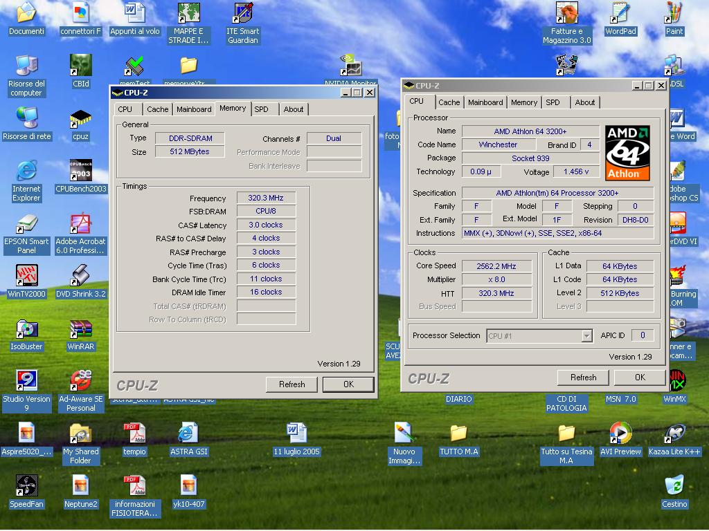This screenshot has height=531, width=709.
Task: Launch WinTV2000
Action: [27, 275]
